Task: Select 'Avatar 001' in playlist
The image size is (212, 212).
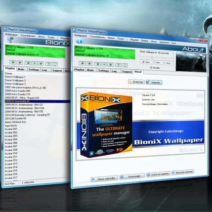Action: click(11, 129)
